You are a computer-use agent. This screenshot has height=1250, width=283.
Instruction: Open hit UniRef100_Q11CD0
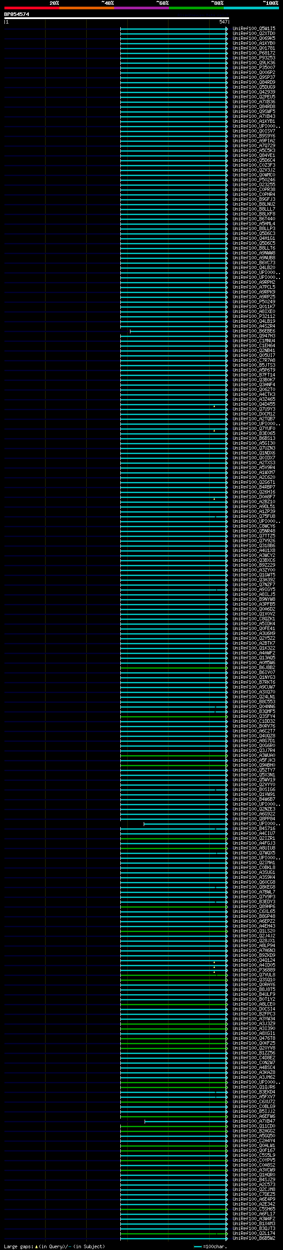pyautogui.click(x=254, y=1126)
